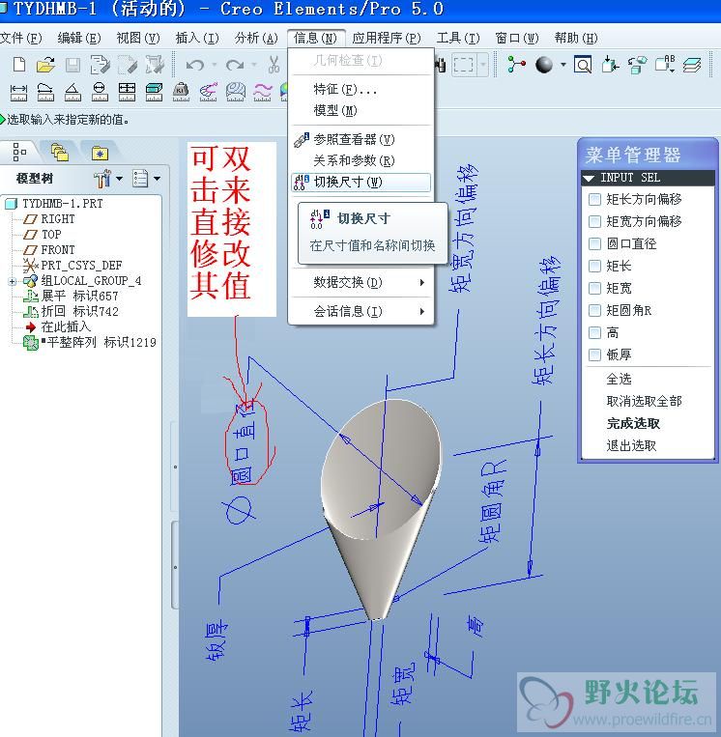Click the New file icon
Screen dimensions: 721x737
19,65
